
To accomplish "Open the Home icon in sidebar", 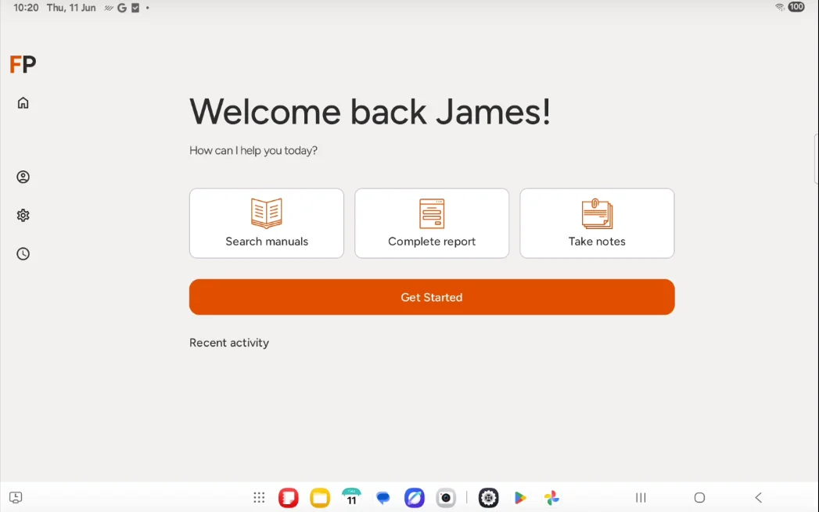I will (x=23, y=103).
